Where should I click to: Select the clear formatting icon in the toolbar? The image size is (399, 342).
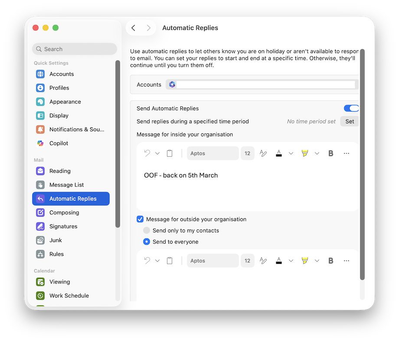(x=263, y=153)
